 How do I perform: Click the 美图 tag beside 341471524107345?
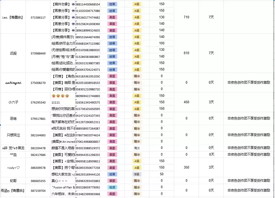pos(112,115)
